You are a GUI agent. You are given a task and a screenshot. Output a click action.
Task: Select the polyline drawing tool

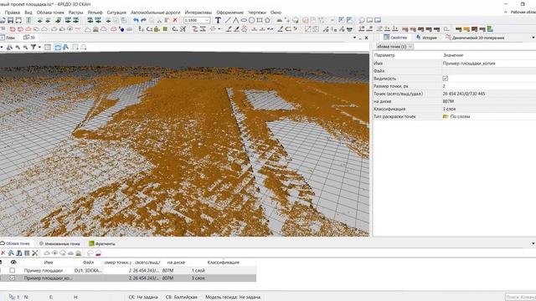235,20
